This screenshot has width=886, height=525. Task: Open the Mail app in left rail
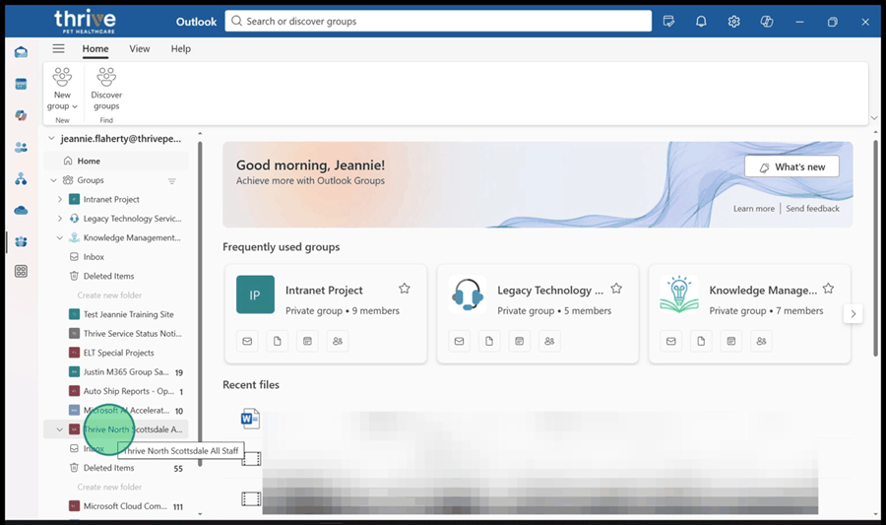(x=21, y=52)
